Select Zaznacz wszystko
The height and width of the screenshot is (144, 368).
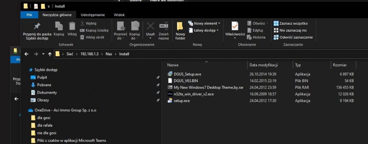click(291, 24)
